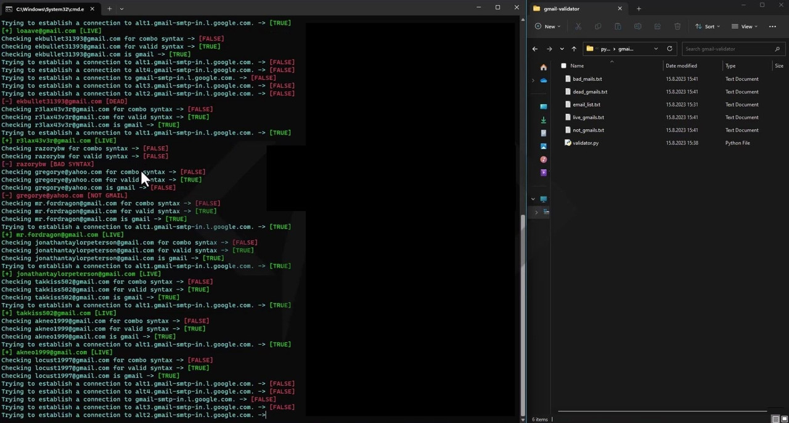
Task: Navigate back in File Explorer
Action: click(x=535, y=49)
